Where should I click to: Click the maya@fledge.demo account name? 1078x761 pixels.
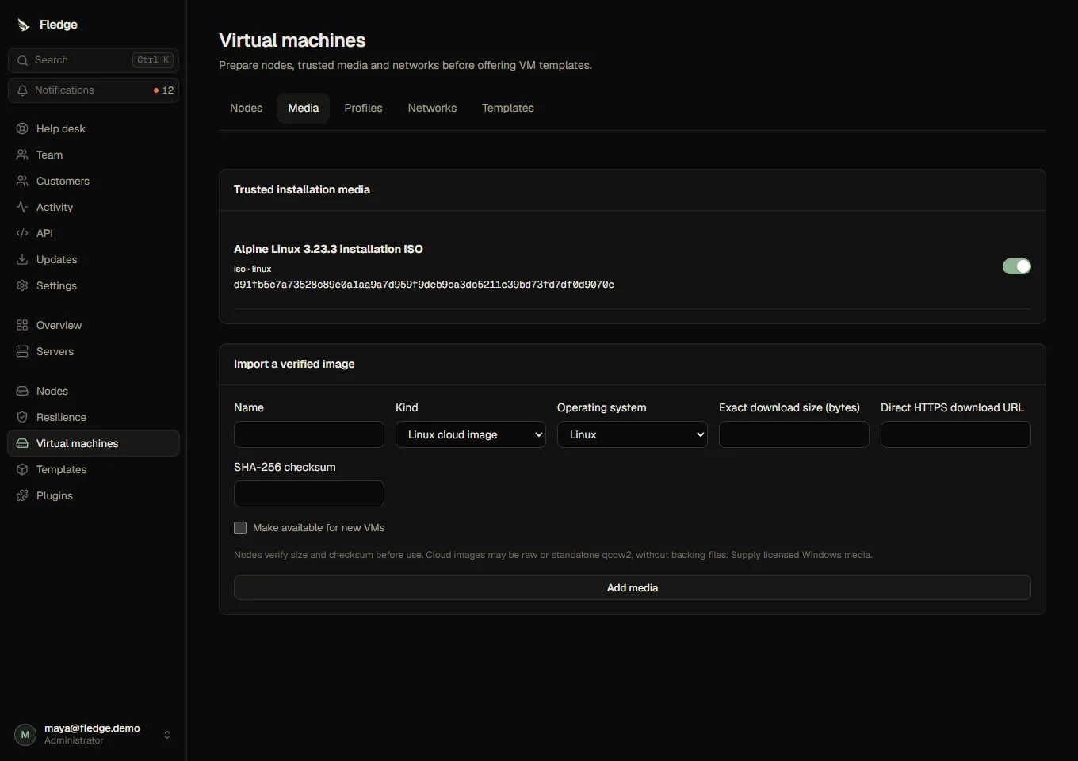click(x=92, y=728)
